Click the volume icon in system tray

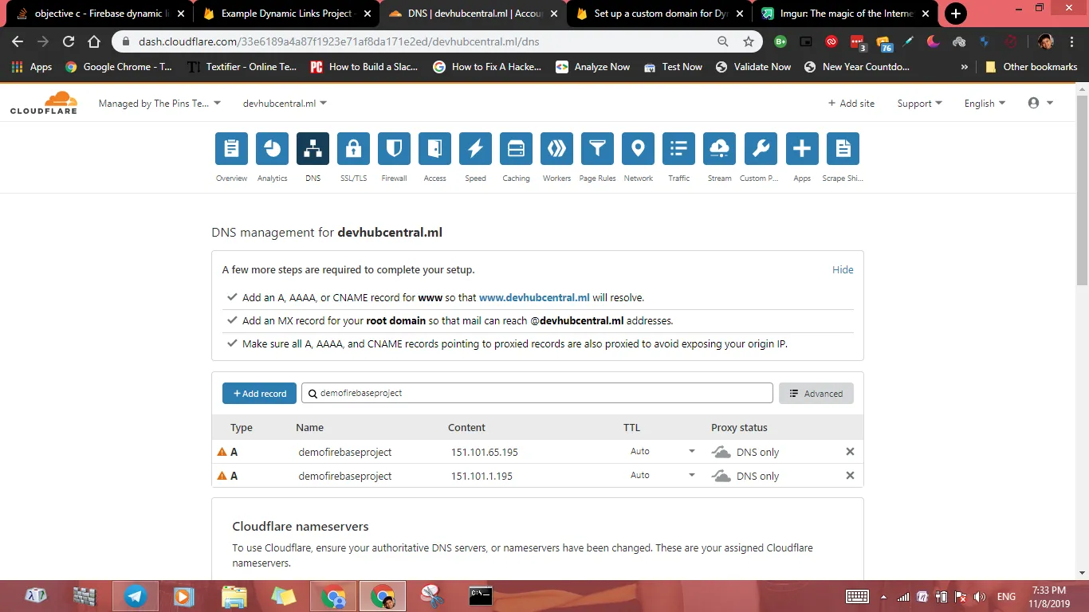[980, 597]
